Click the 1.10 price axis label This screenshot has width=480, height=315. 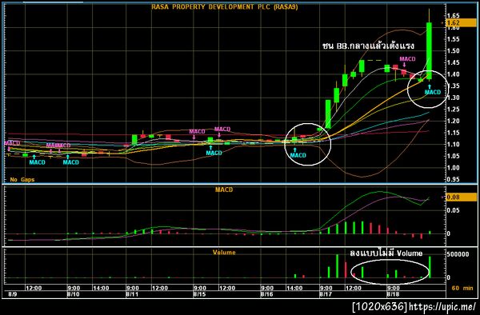point(454,145)
